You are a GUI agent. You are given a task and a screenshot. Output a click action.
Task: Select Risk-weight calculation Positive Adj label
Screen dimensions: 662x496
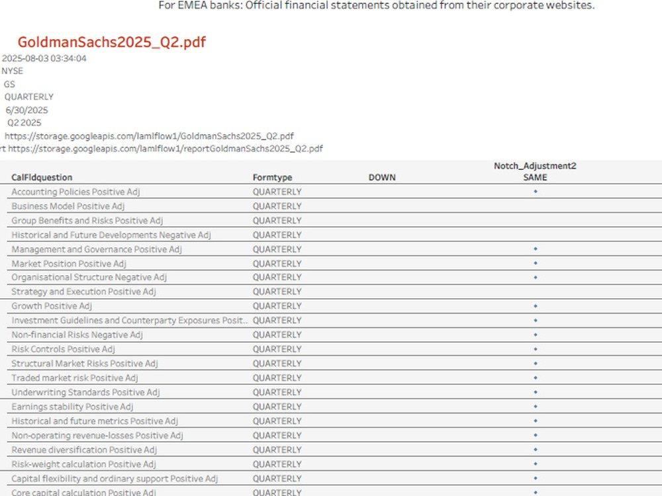coord(83,464)
